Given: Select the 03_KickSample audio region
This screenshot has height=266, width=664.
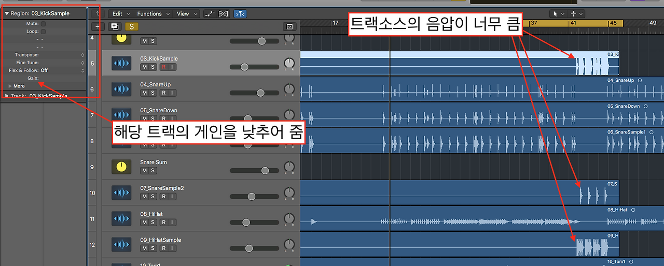Looking at the screenshot, I should pos(460,63).
